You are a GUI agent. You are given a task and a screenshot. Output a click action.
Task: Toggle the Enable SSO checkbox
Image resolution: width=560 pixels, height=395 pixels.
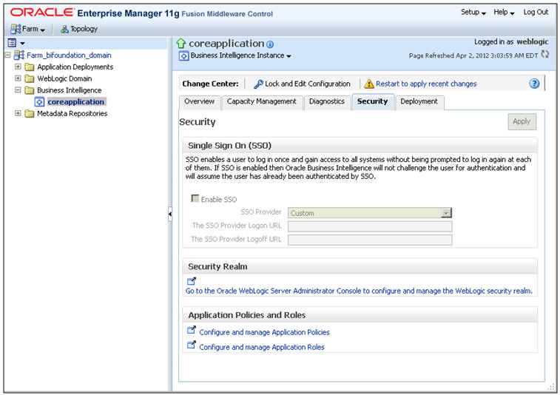195,198
